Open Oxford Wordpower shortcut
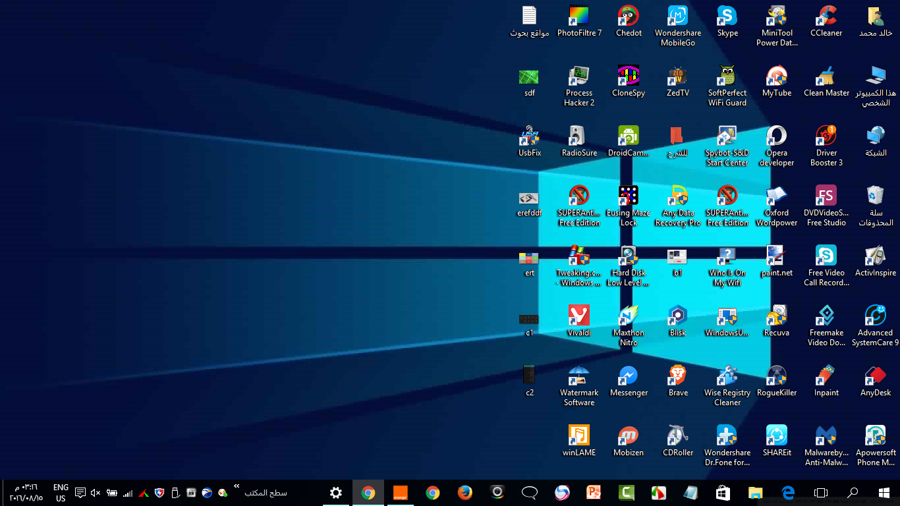The image size is (900, 506). [777, 206]
